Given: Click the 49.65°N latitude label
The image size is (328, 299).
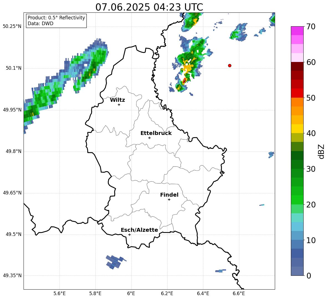Looking at the screenshot, I should (12, 193).
